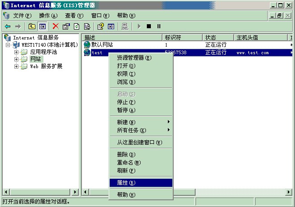The image size is (295, 207).
Task: Select the 网站 tree item
Action: tap(35, 59)
